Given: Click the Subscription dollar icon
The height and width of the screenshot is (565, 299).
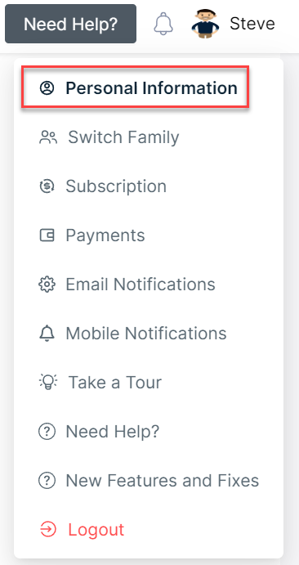Looking at the screenshot, I should pos(47,186).
